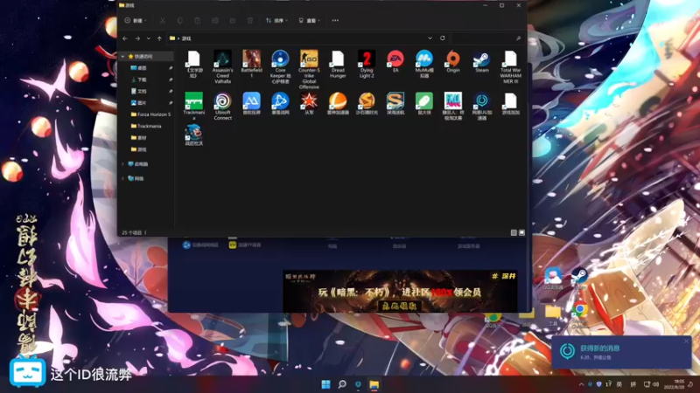Click the Delete trash toolbar icon

250,20
